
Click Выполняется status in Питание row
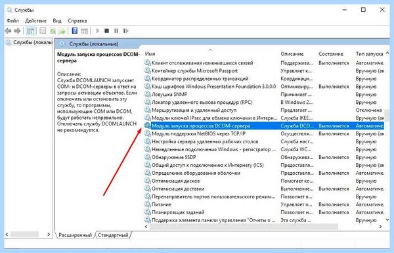tap(334, 204)
